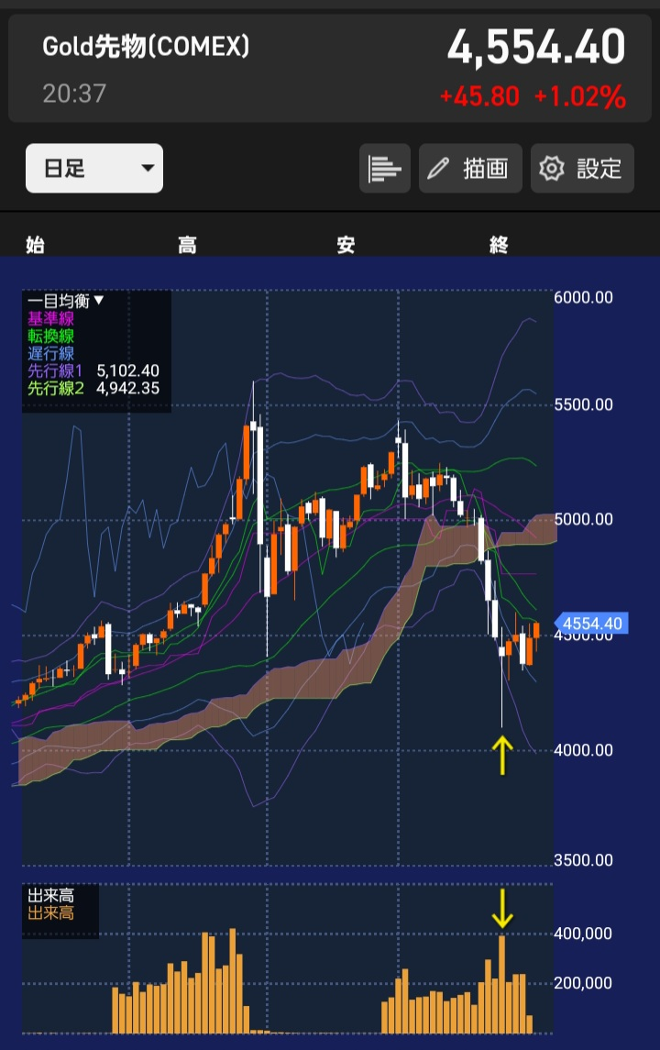This screenshot has height=1050, width=660.
Task: Select the 終 column header
Action: 499,245
